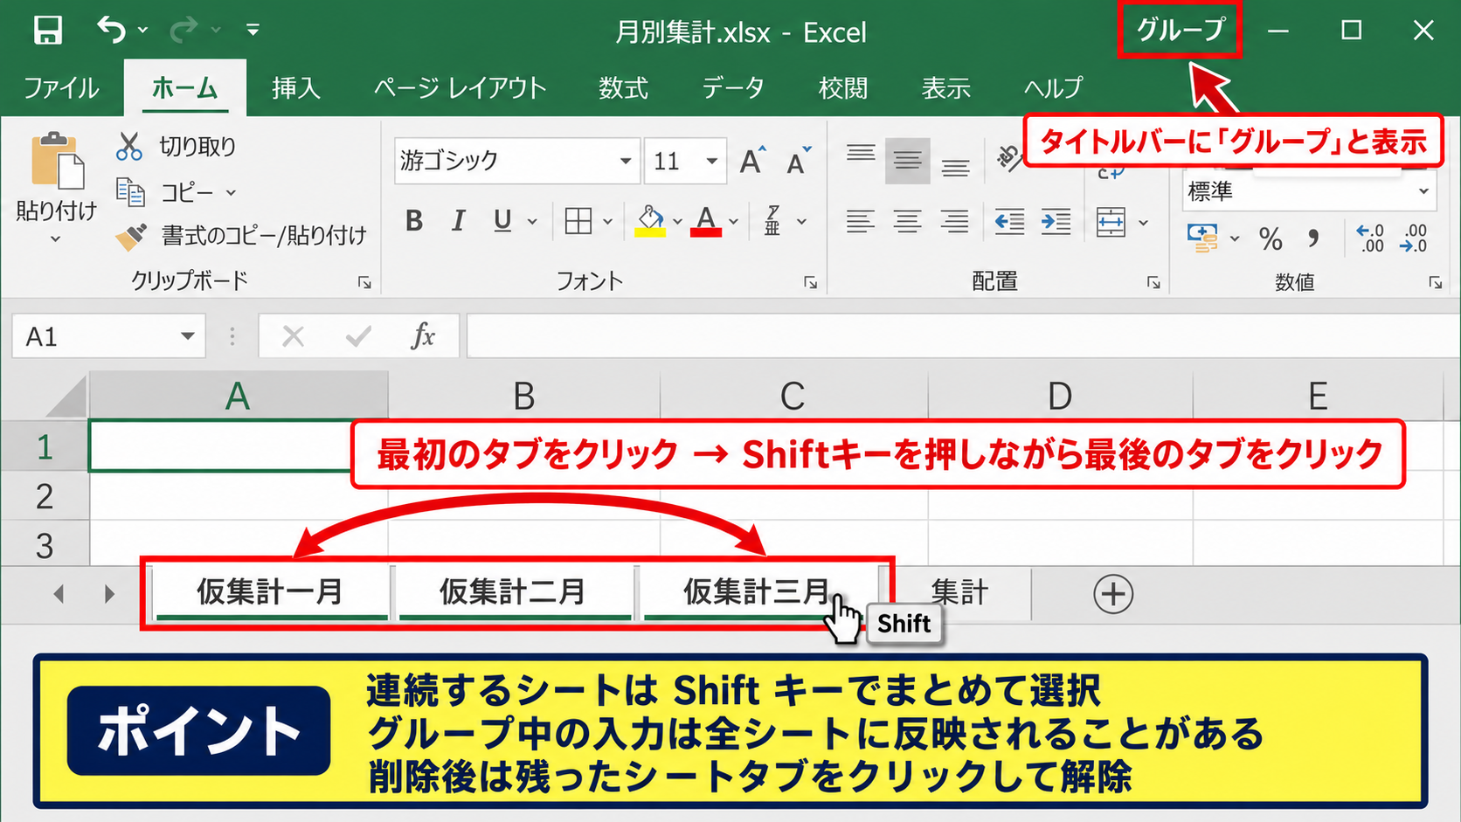Switch to the 挿入 ribbon tab
The width and height of the screenshot is (1461, 822).
pyautogui.click(x=296, y=88)
